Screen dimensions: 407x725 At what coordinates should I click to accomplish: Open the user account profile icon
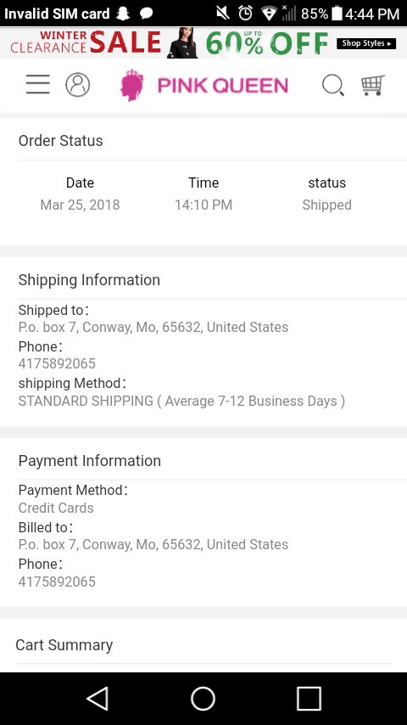(x=78, y=85)
